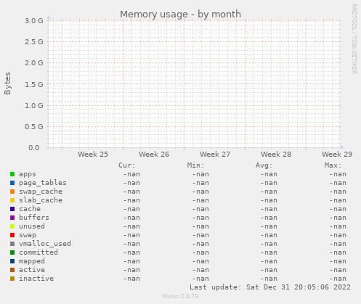Select the 'inactive' legend label
This screenshot has height=304, width=361.
coord(36,279)
